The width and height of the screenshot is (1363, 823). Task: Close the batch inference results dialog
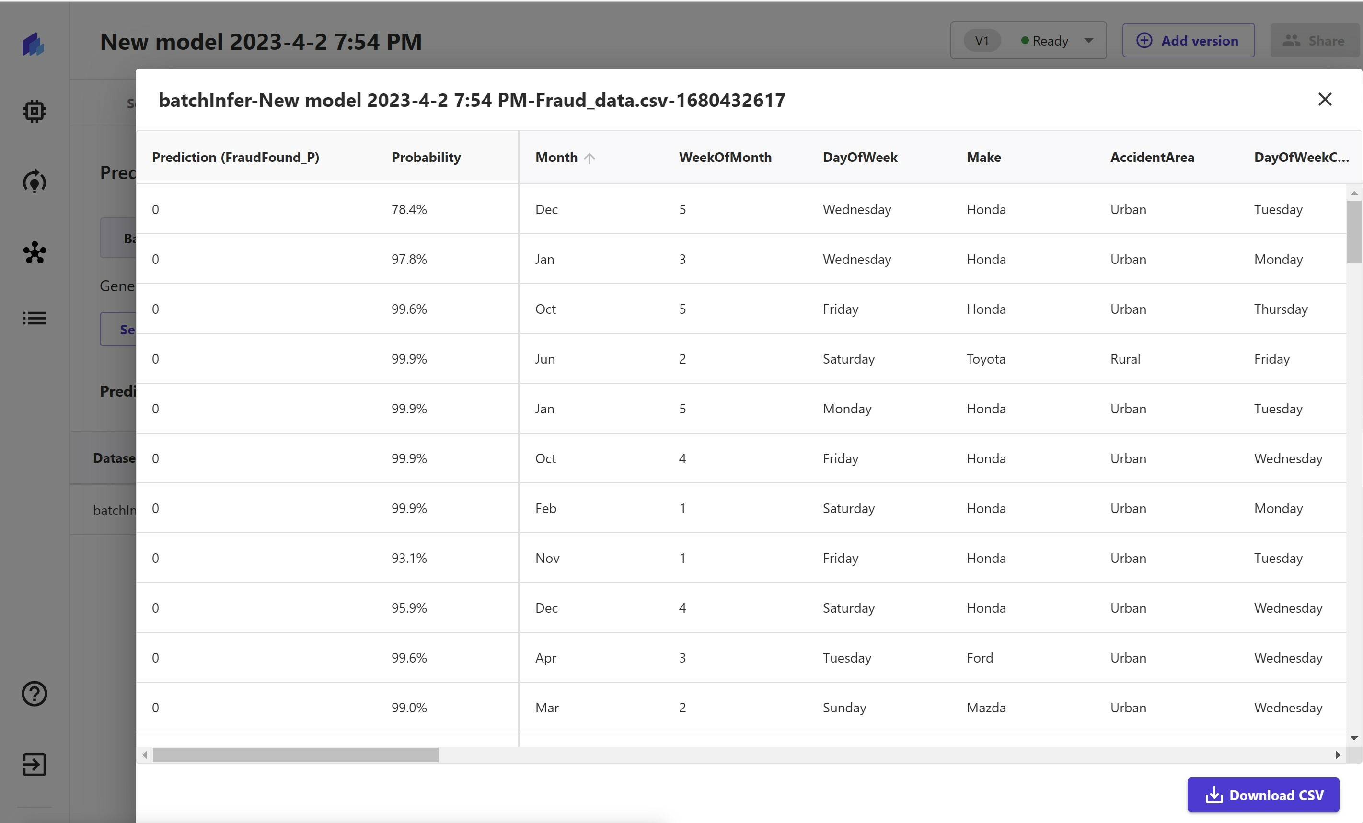[1325, 100]
